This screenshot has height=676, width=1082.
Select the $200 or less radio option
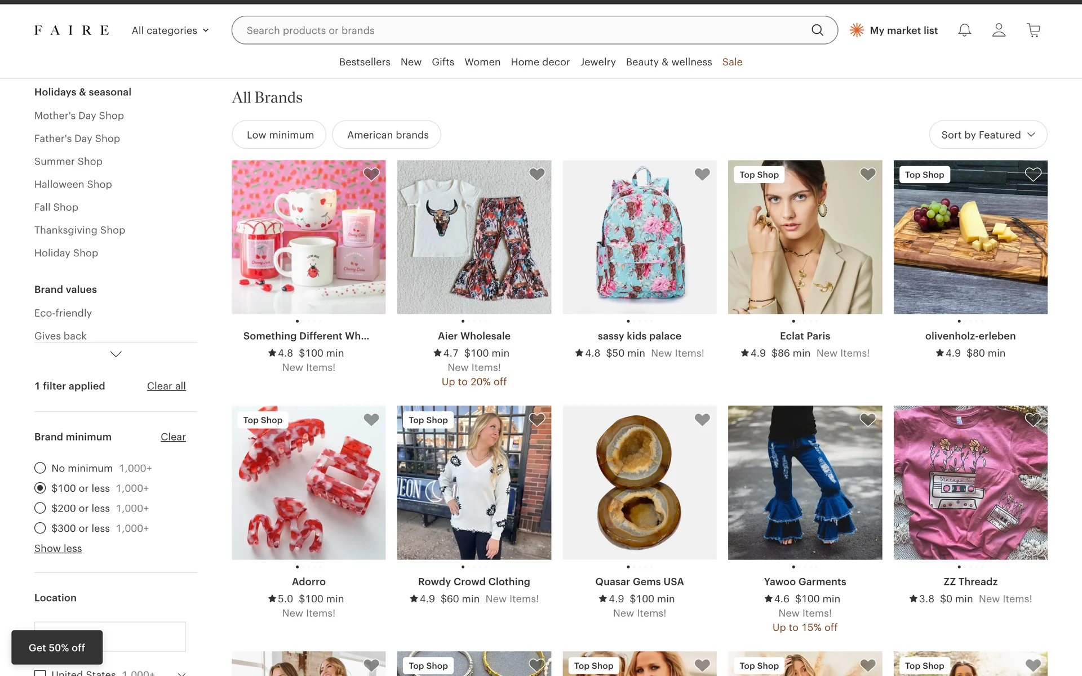coord(40,508)
